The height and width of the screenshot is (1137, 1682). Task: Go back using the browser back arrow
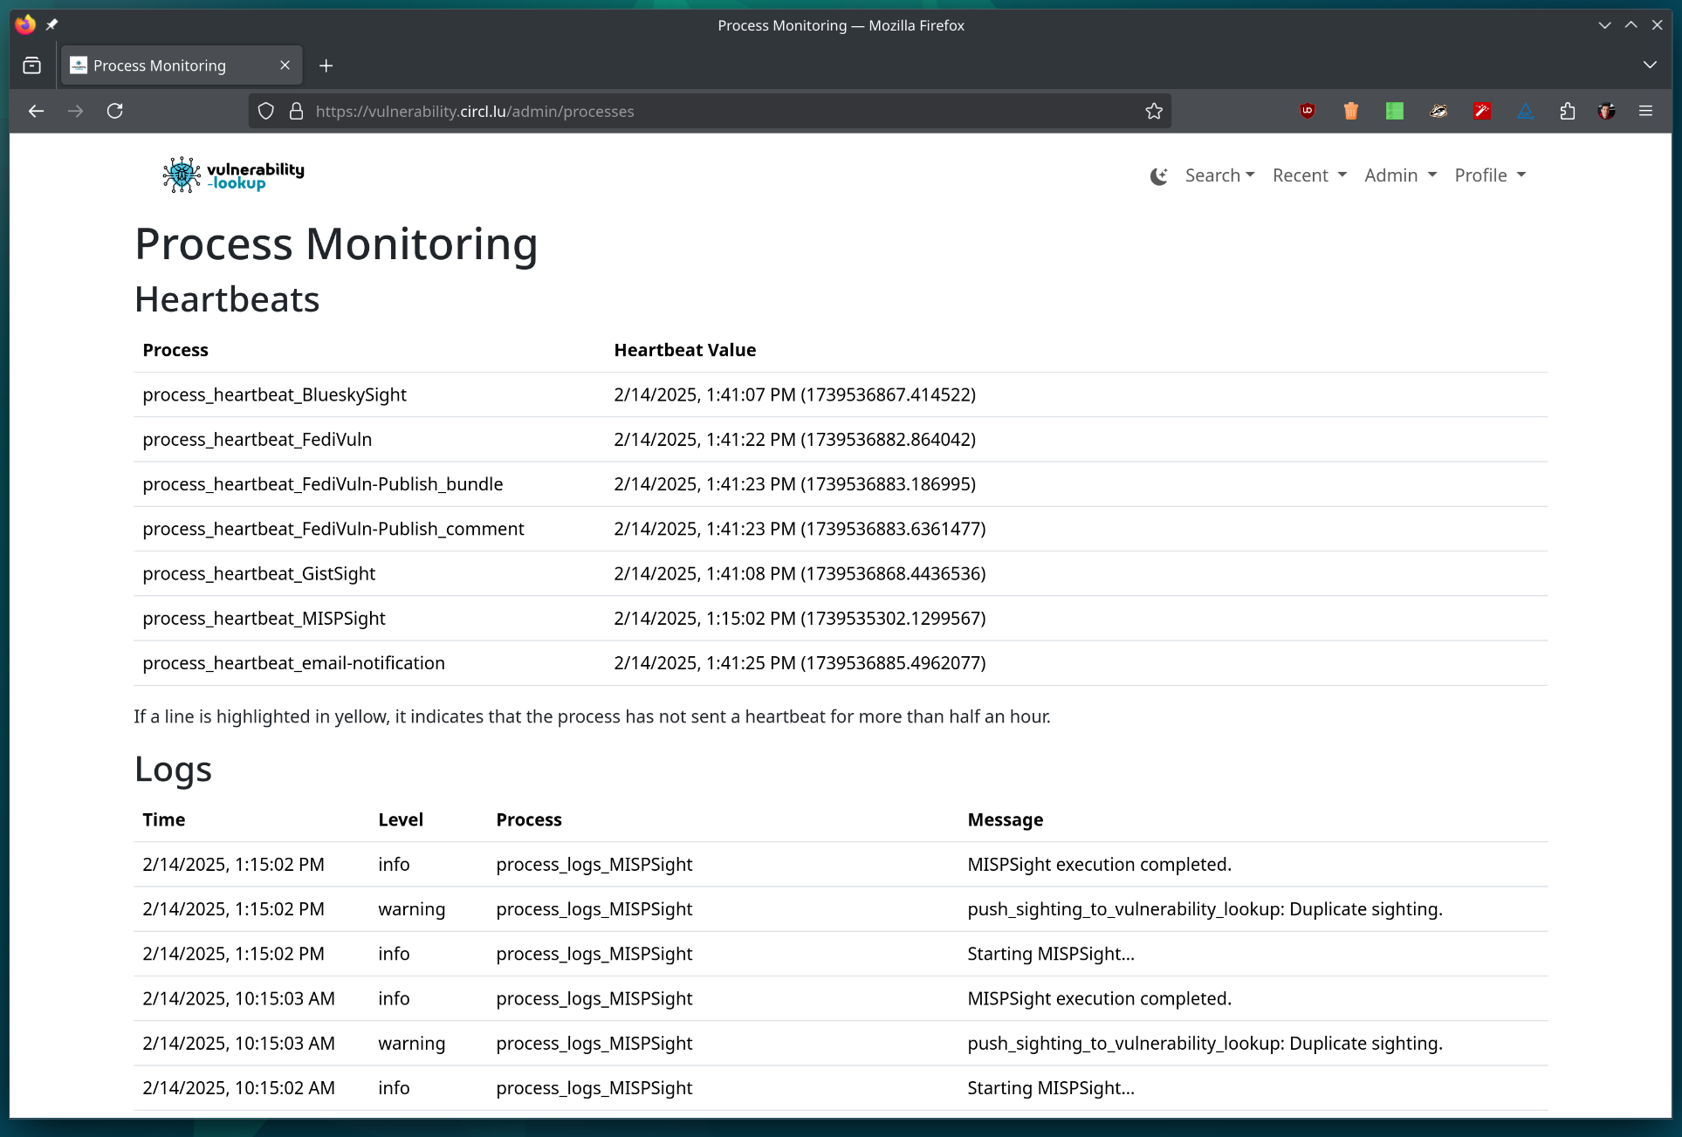click(x=36, y=111)
